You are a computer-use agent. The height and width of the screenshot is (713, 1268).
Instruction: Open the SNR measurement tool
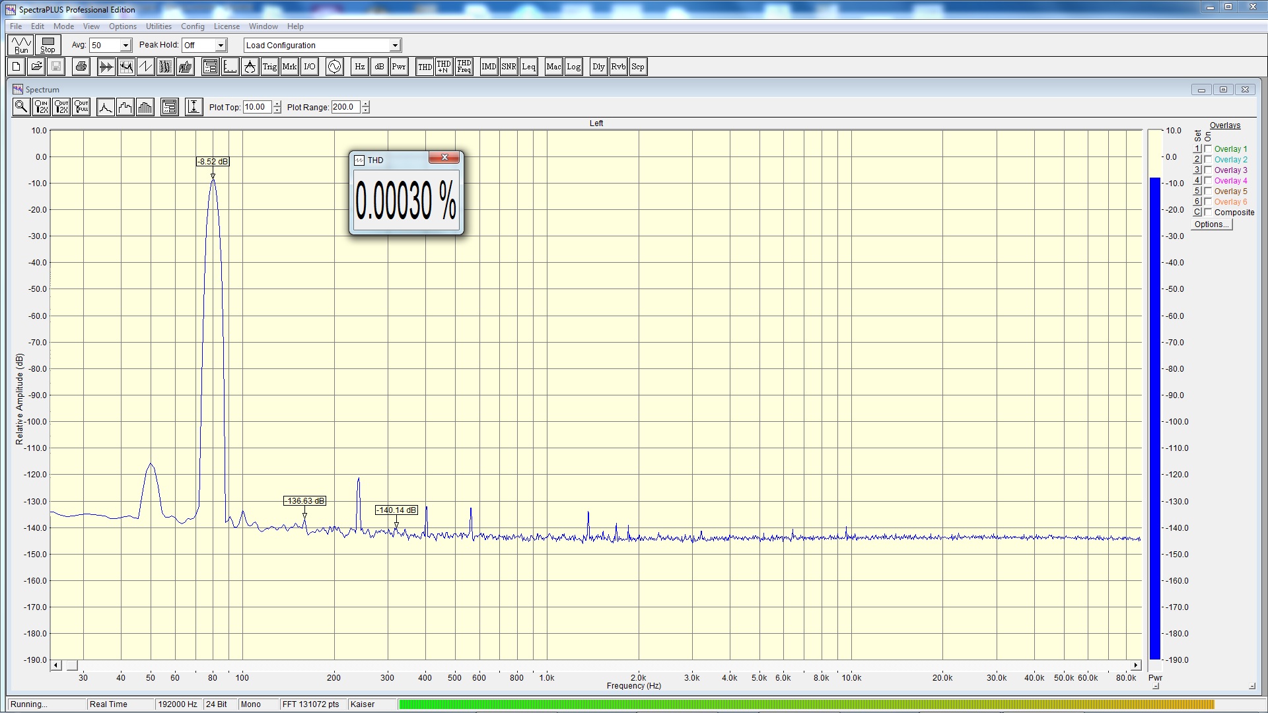coord(509,67)
